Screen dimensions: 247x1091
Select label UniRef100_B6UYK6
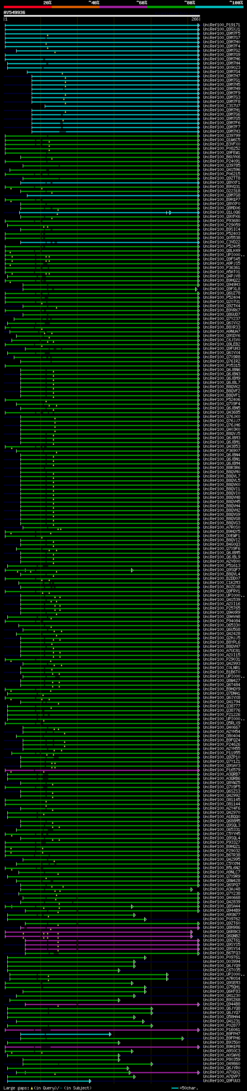click(x=222, y=157)
